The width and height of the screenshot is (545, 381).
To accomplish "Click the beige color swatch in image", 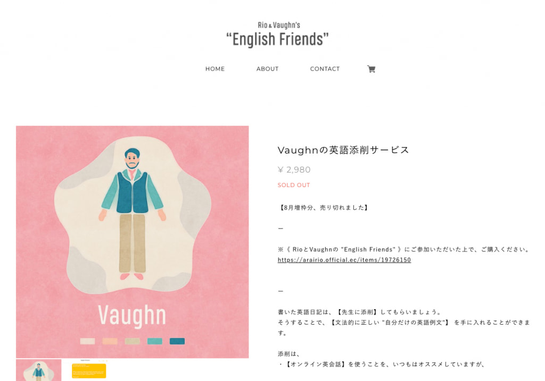I will pos(133,341).
